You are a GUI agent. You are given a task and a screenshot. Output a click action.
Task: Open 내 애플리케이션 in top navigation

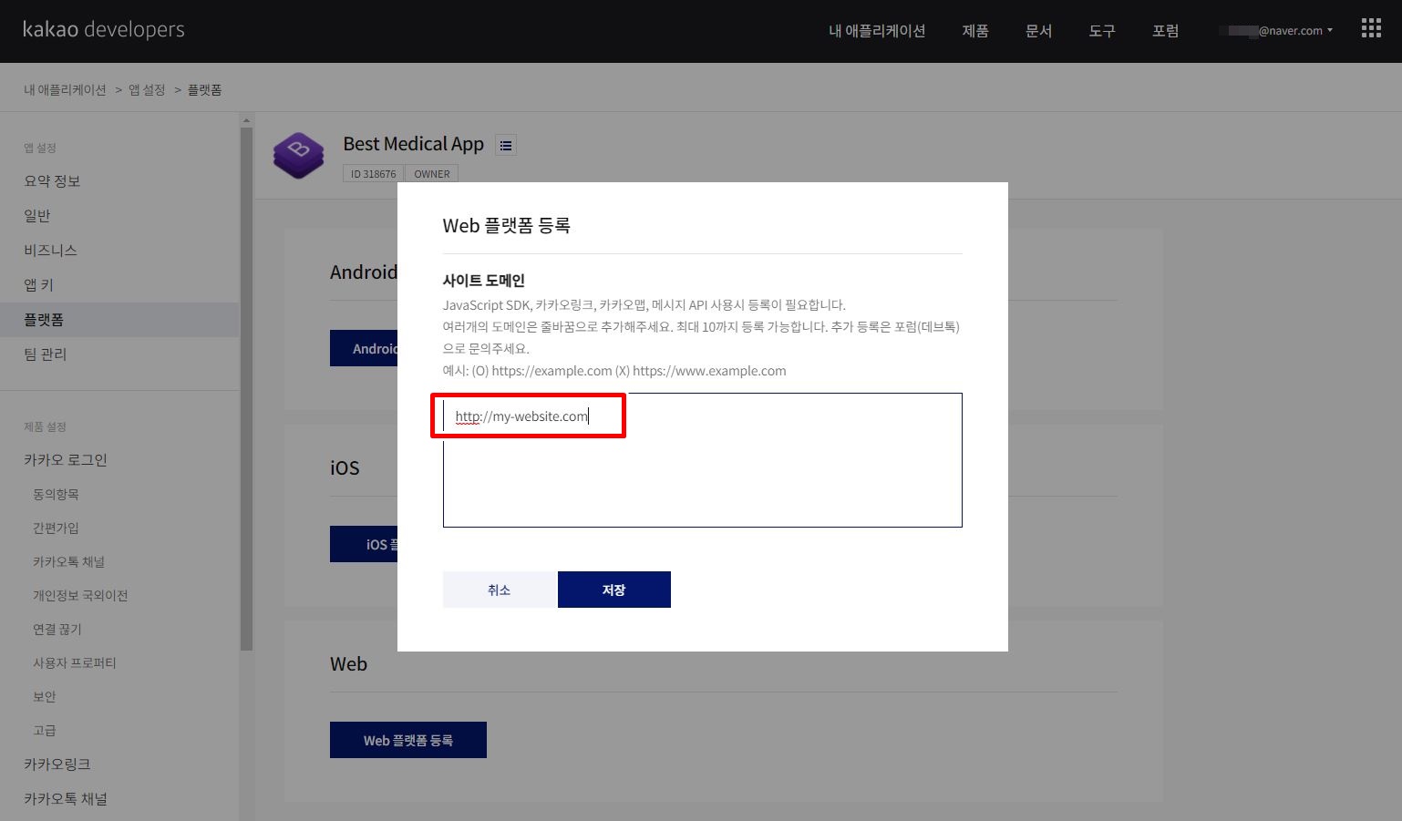tap(877, 31)
